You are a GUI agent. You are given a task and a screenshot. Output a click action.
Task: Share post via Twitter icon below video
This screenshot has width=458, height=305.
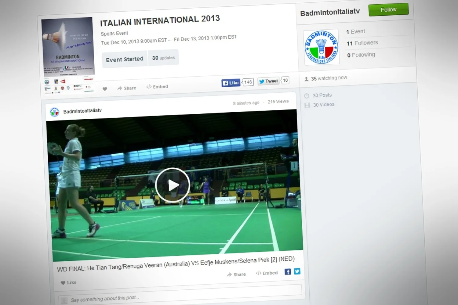(297, 271)
